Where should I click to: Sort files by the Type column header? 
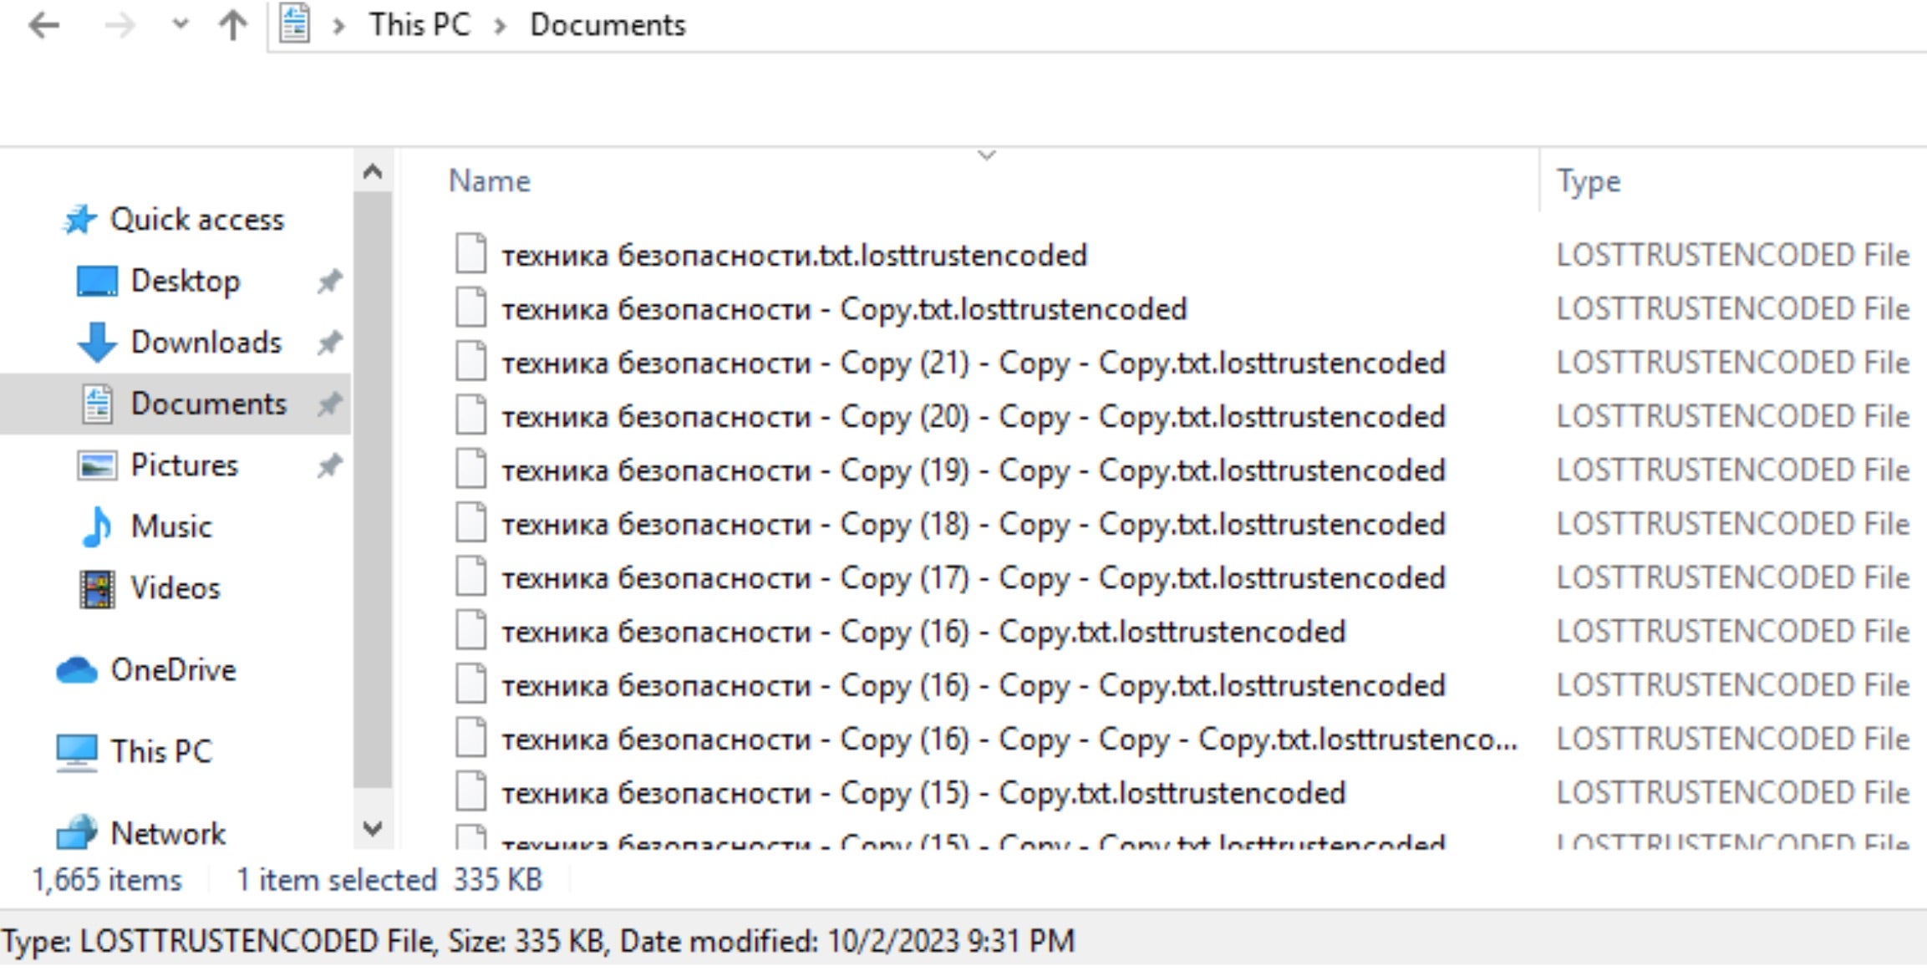[x=1588, y=181]
